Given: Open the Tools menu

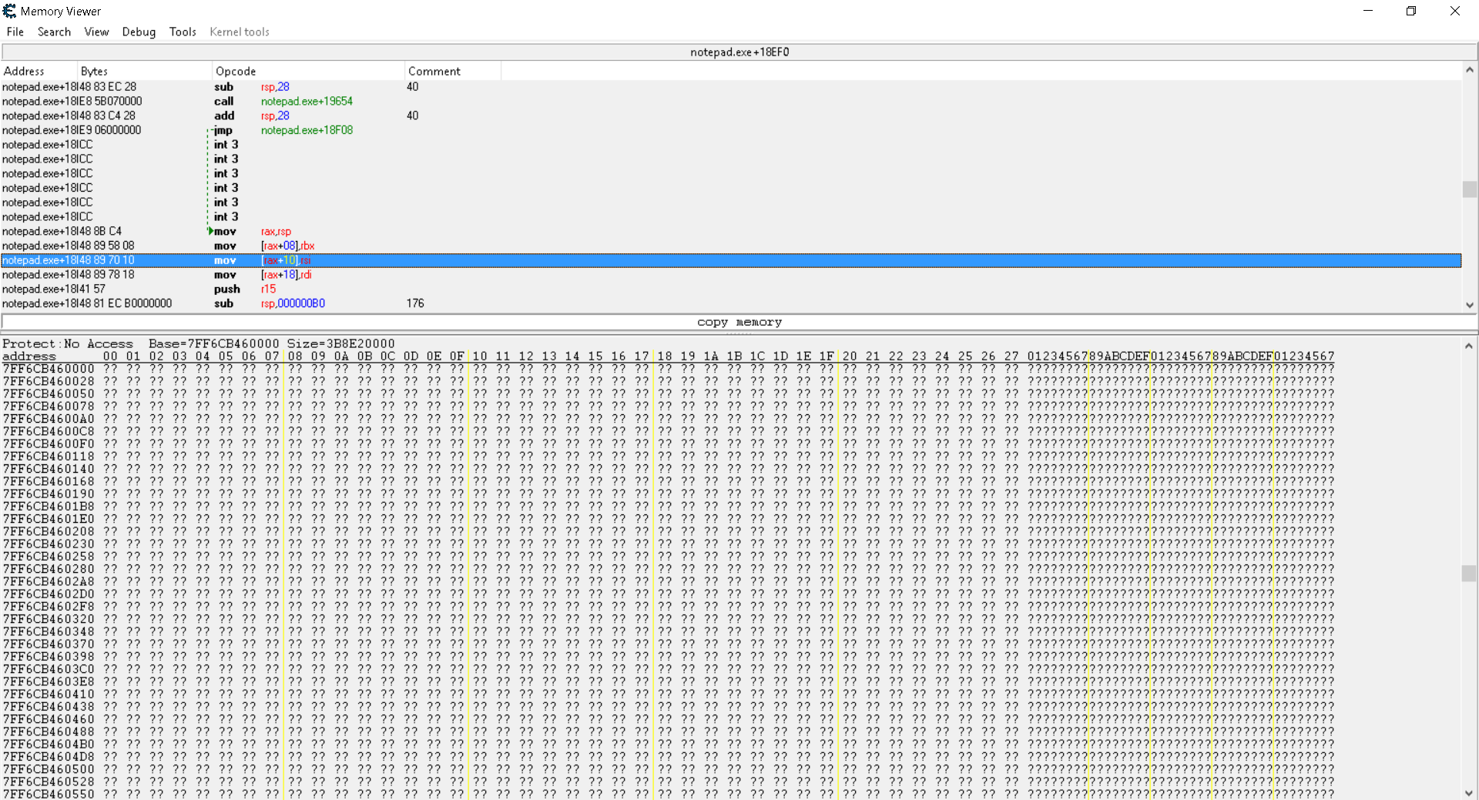Looking at the screenshot, I should (183, 32).
